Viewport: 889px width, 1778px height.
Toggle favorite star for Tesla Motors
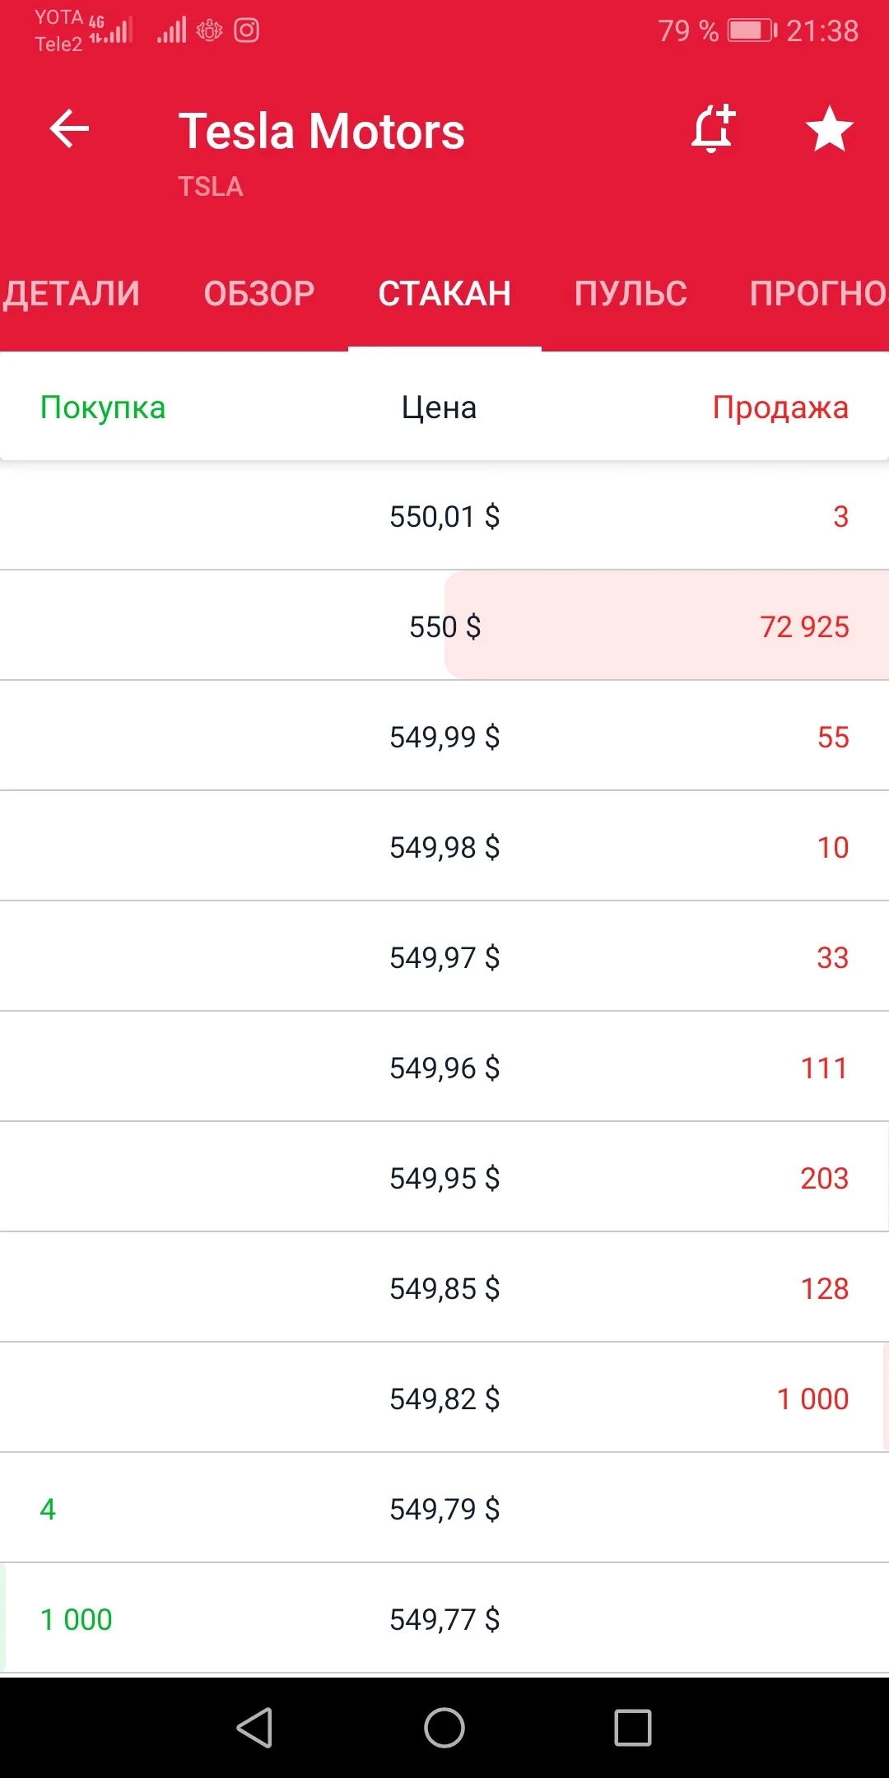[x=829, y=129]
